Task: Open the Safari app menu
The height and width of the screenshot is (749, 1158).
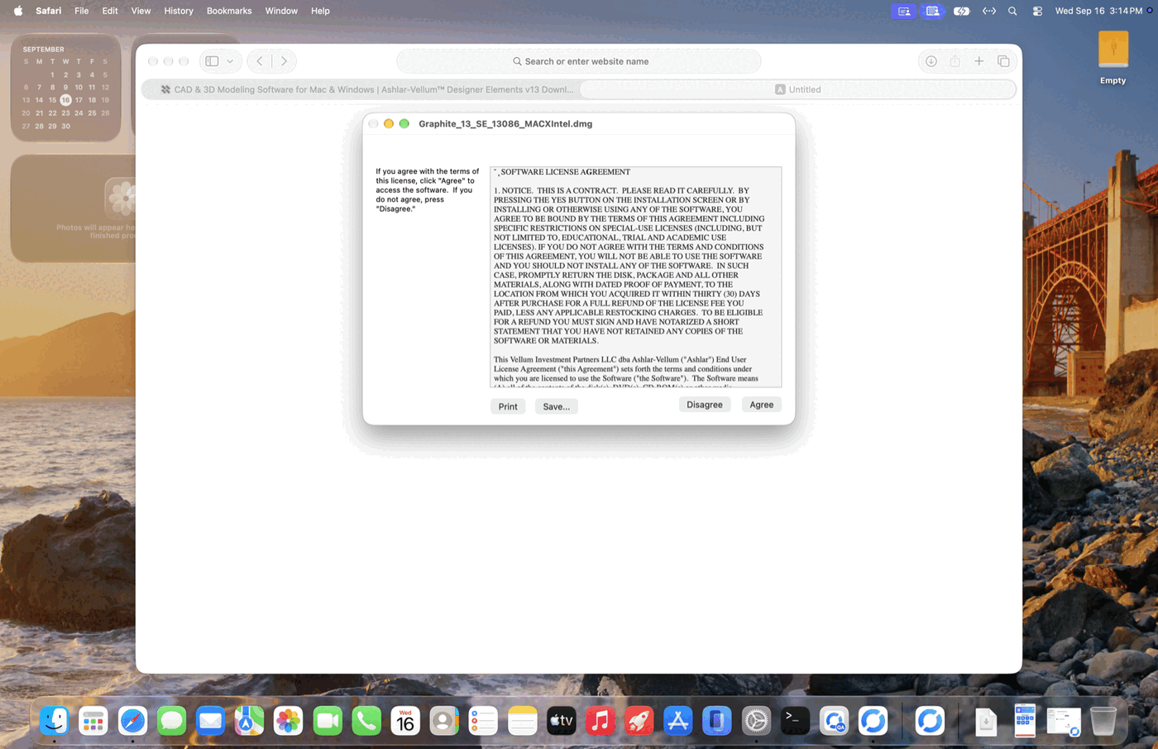Action: tap(48, 11)
